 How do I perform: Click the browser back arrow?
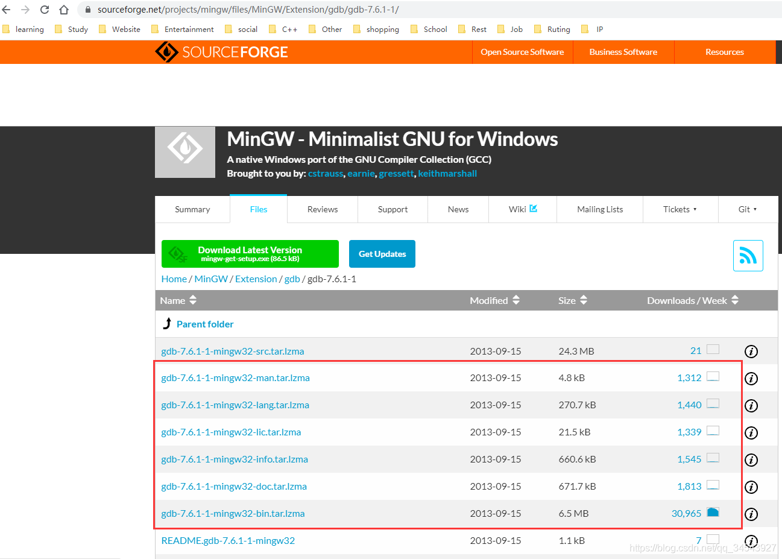point(7,10)
